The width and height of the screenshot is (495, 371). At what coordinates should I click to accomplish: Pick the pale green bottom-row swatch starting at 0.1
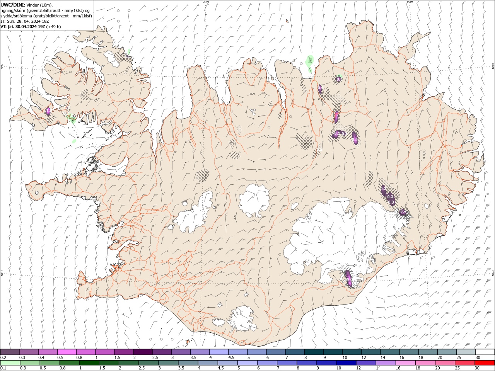click(x=10, y=363)
